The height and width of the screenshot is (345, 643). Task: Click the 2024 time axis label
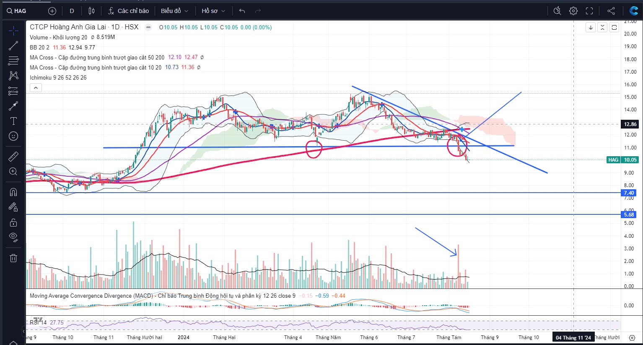pyautogui.click(x=184, y=337)
